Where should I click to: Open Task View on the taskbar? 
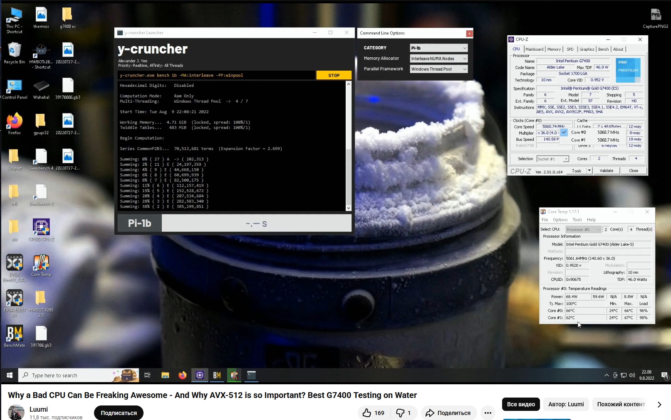[x=147, y=375]
